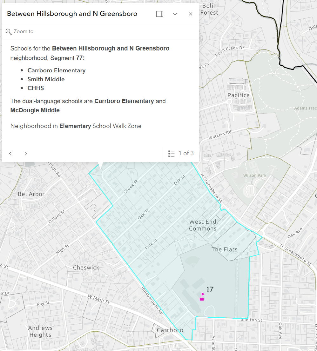Screen dimensions: 317x351
Task: Click the 'Bolin Forest' map label
Action: point(209,9)
